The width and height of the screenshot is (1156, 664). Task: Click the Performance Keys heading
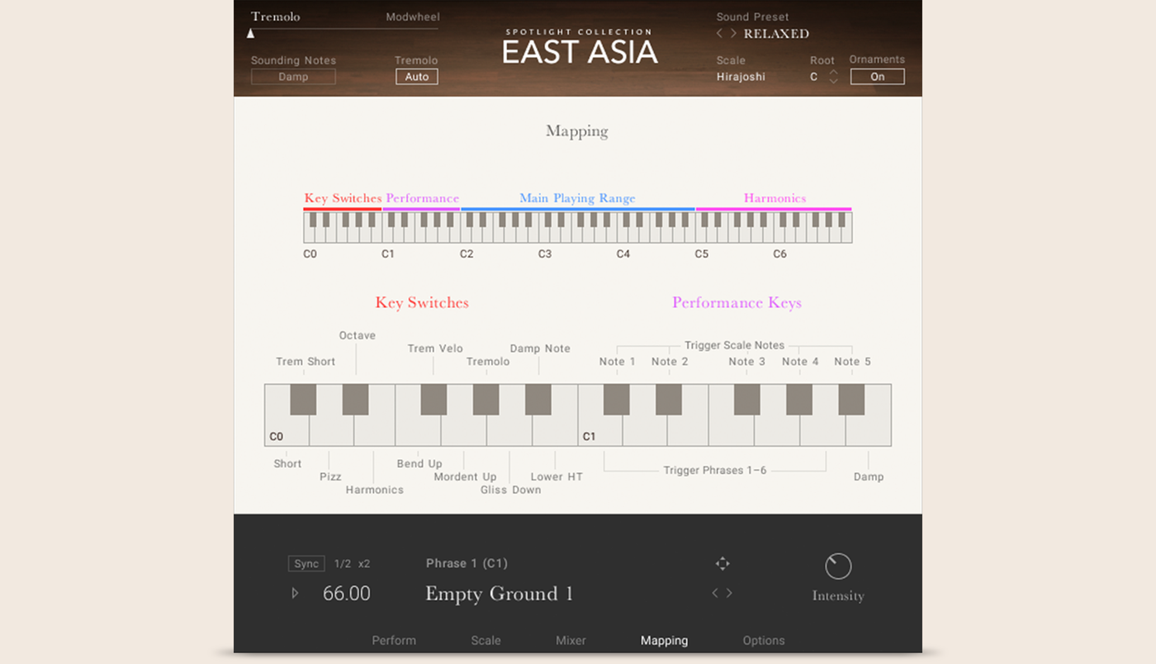click(x=737, y=302)
